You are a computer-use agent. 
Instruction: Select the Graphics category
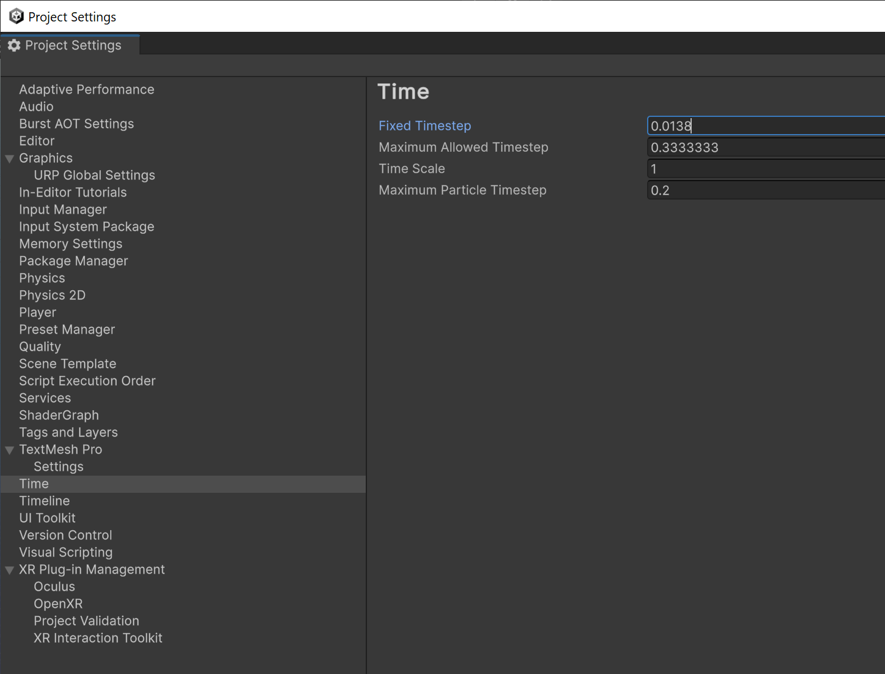(46, 158)
